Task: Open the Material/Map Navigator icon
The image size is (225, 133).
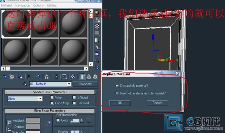Action: point(97,68)
